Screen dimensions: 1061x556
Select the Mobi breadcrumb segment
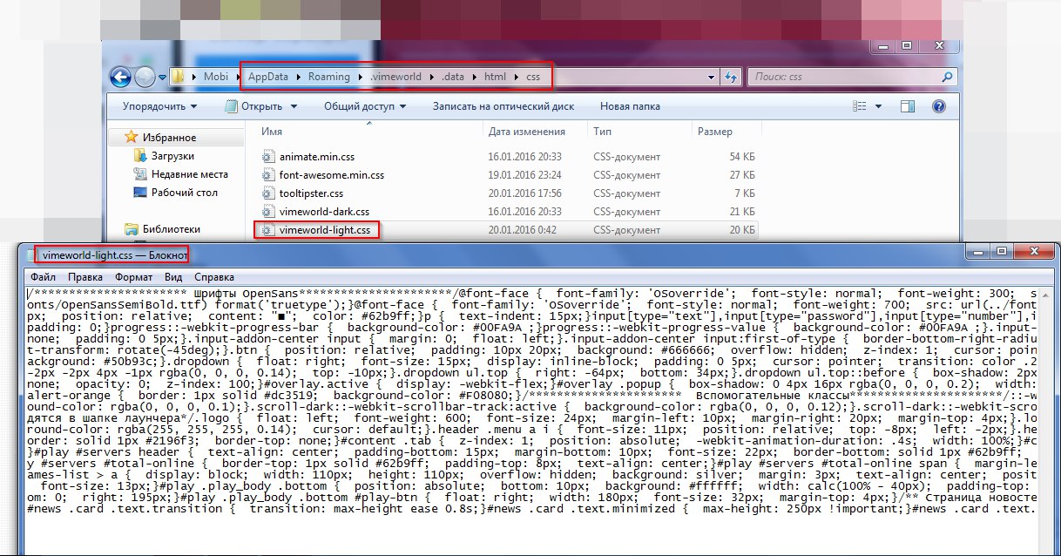tap(216, 77)
